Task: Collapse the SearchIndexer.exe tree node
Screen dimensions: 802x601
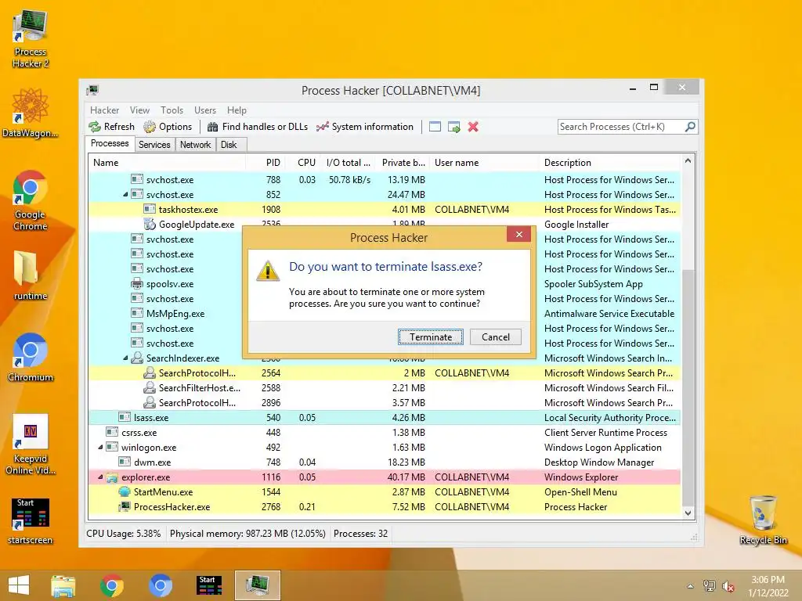Action: click(125, 358)
